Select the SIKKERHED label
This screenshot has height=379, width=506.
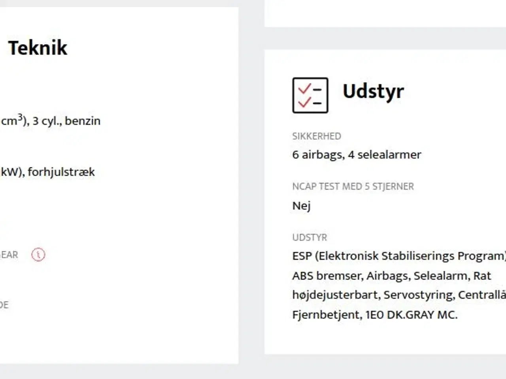(317, 136)
